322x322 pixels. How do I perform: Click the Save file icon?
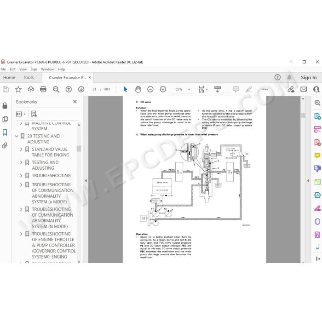[6, 89]
